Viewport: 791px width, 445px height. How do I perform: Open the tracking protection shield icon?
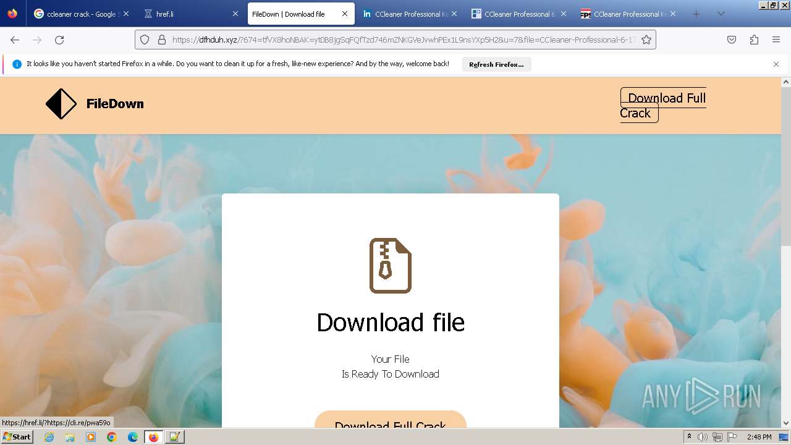145,40
